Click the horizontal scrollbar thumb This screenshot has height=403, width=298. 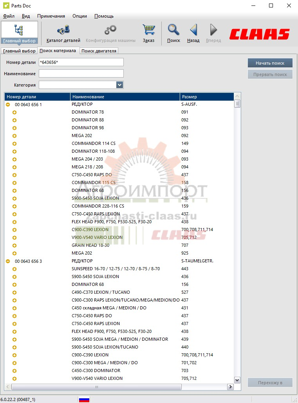97,387
